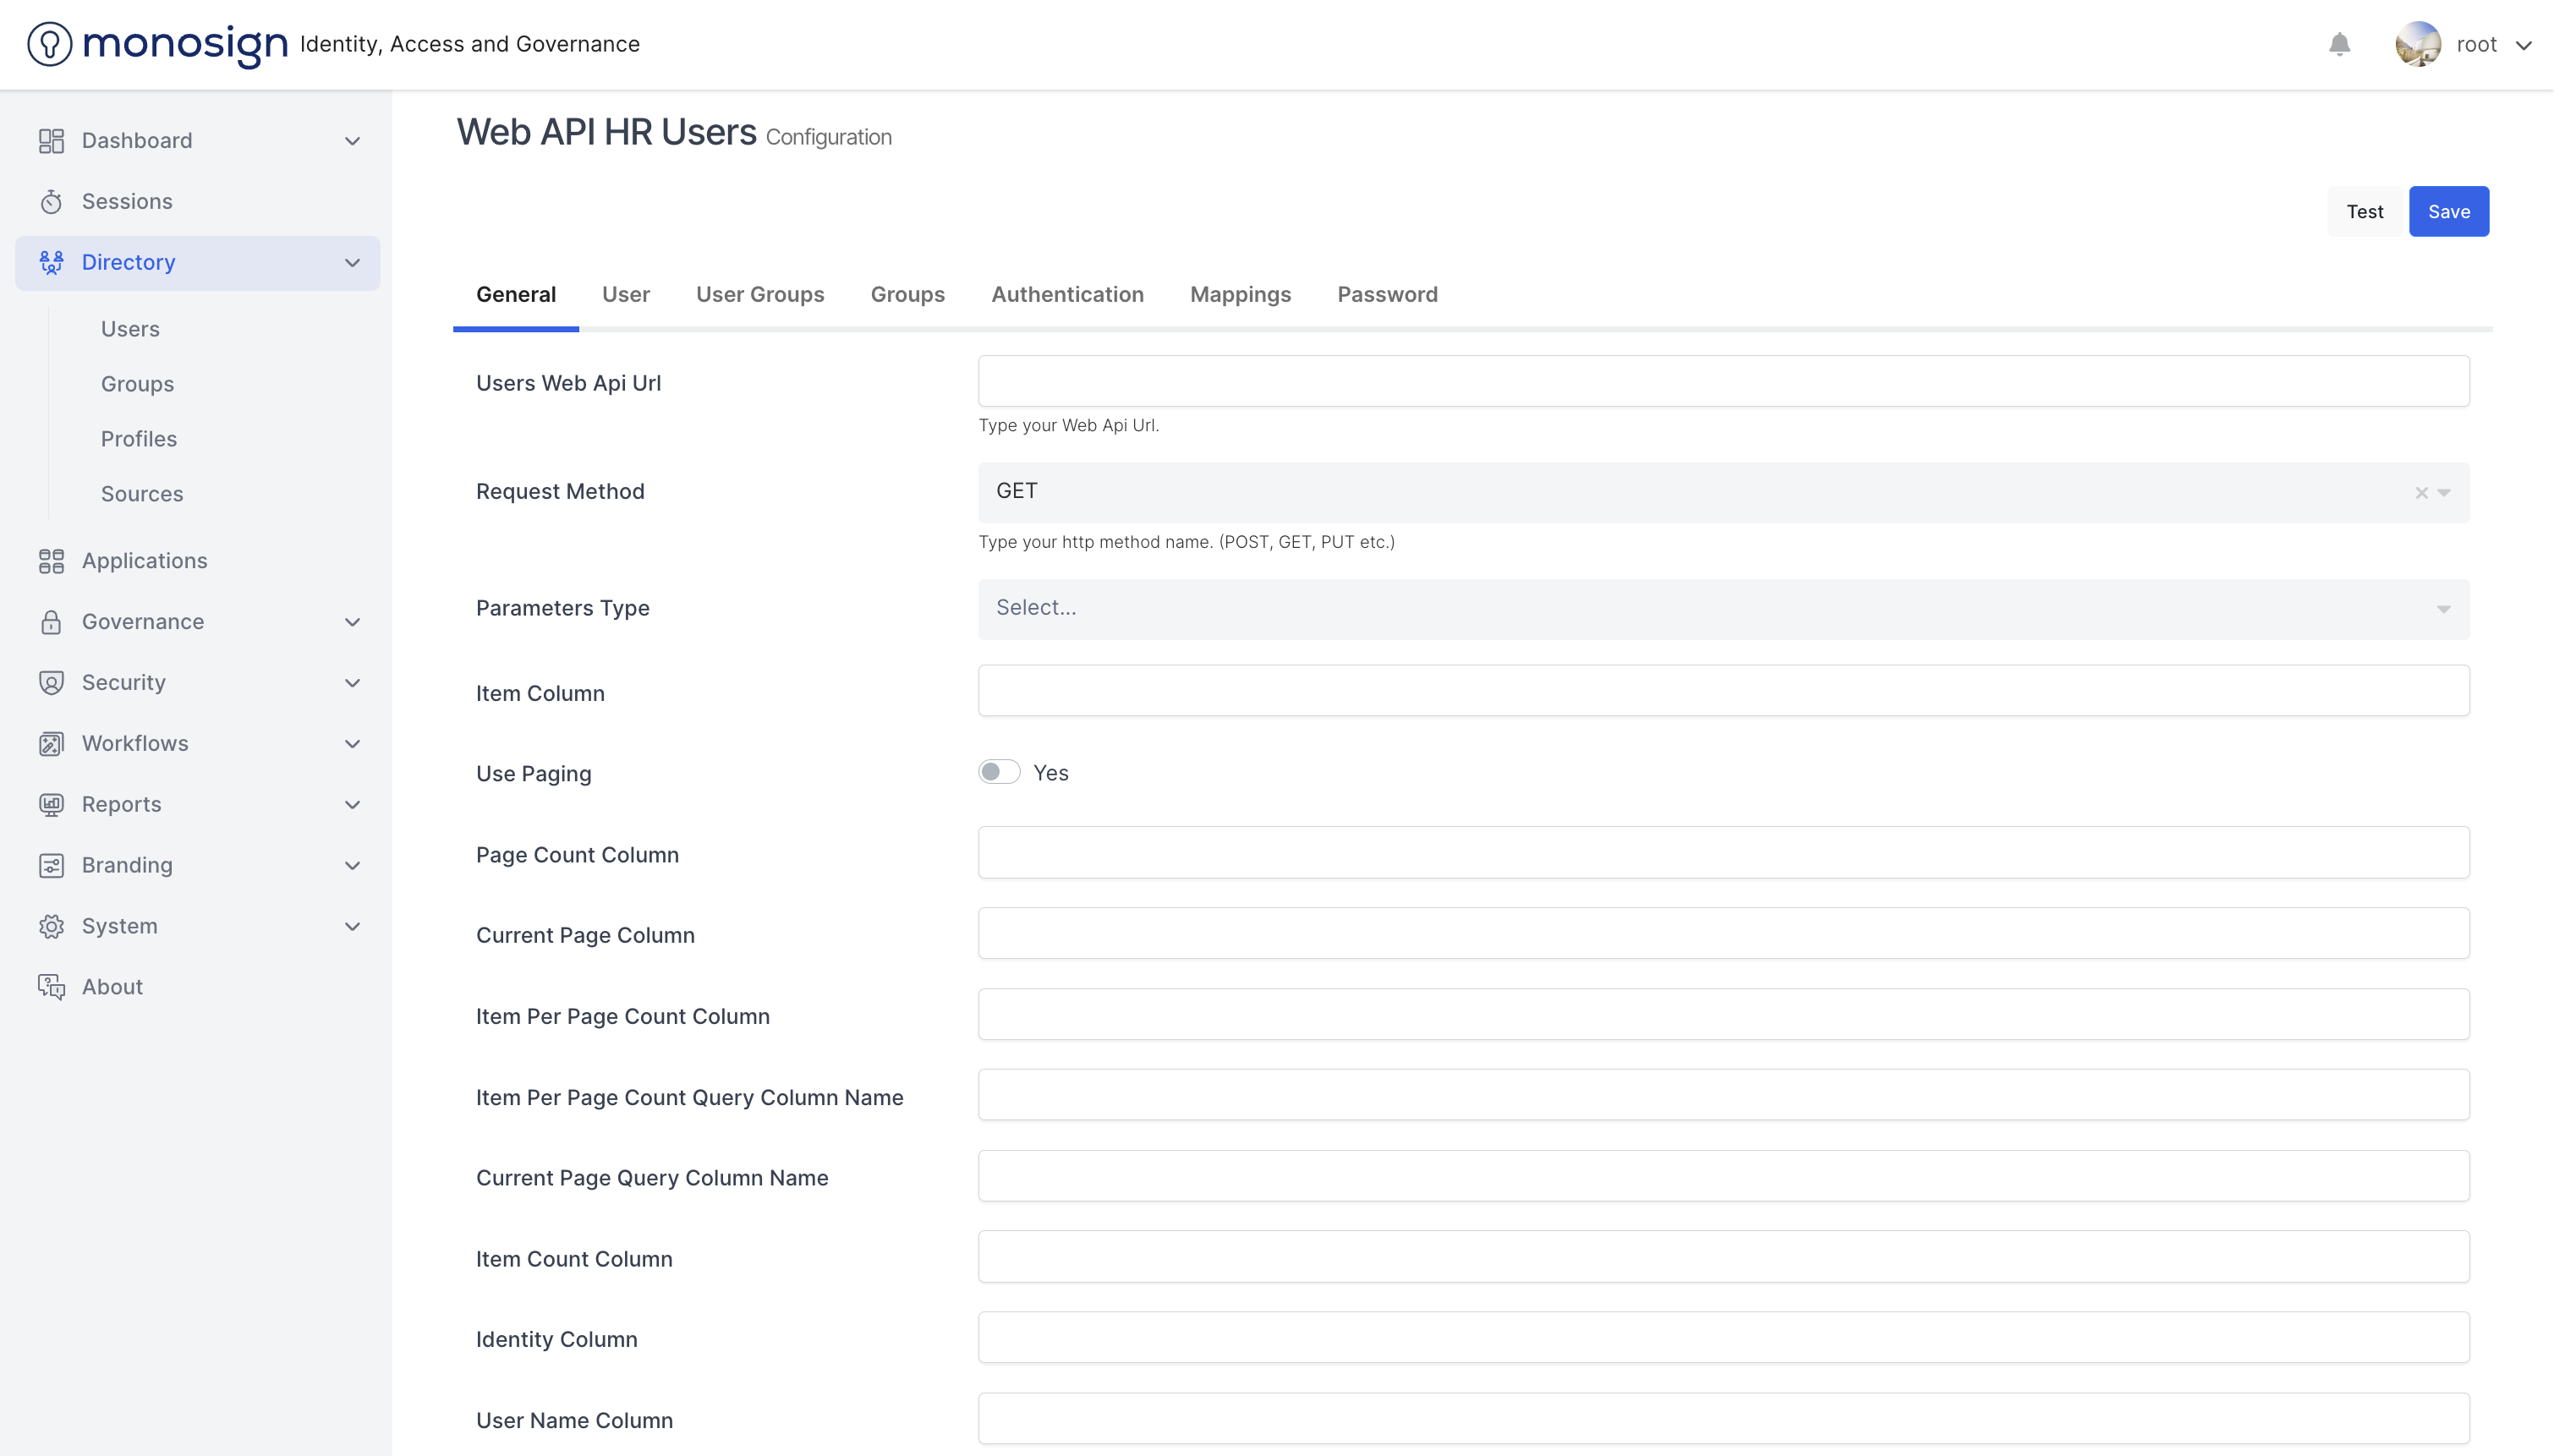Click the Security shield icon
The height and width of the screenshot is (1456, 2554).
coord(51,683)
